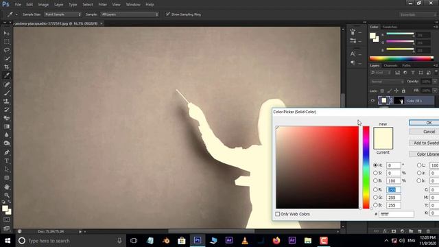Switch to the Channels tab
Viewport: 439px width, 247px height.
coord(390,66)
